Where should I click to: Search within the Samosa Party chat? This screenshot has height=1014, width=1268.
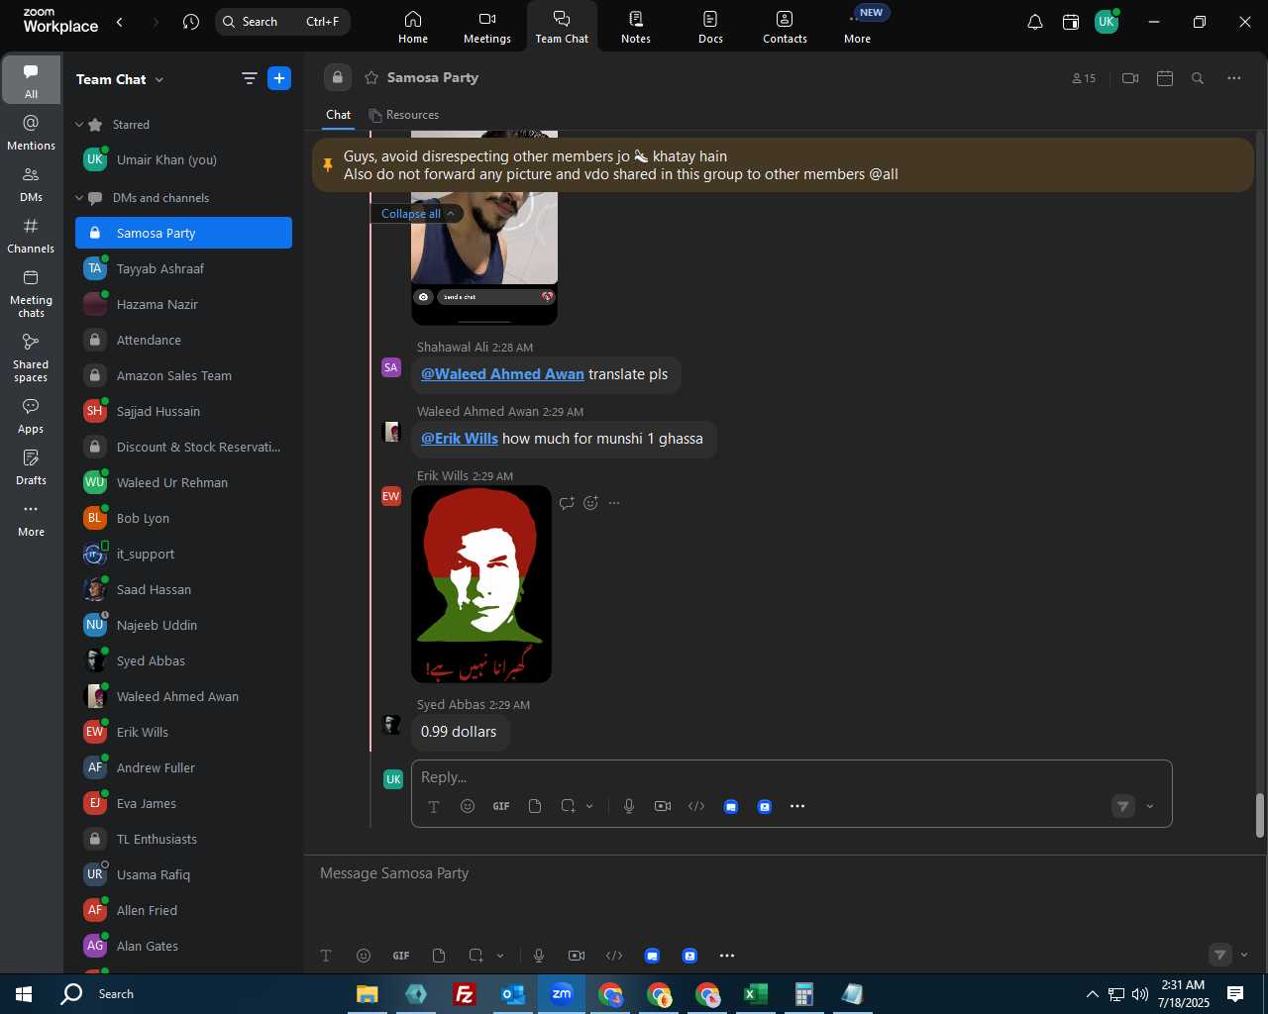click(1198, 78)
